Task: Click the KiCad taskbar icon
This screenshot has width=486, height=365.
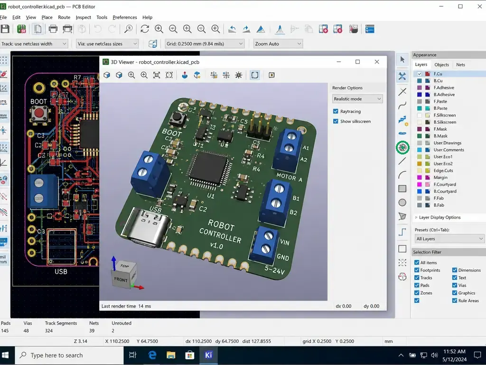Action: [209, 355]
